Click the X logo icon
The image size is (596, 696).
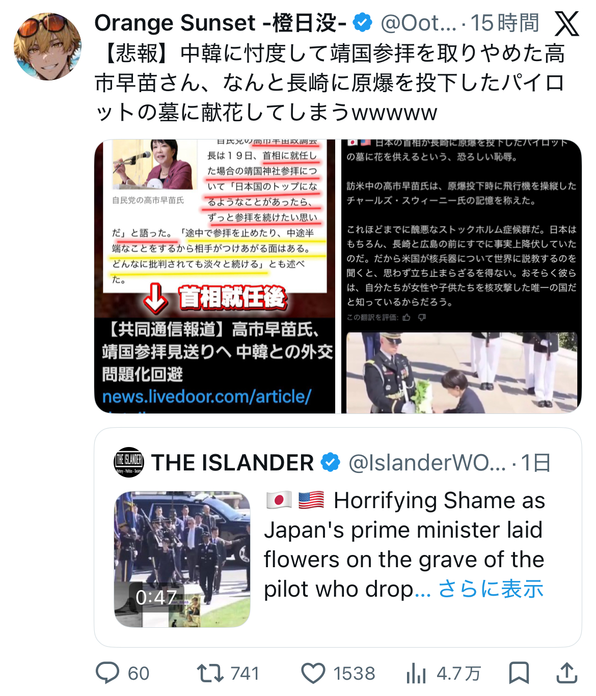[x=566, y=23]
